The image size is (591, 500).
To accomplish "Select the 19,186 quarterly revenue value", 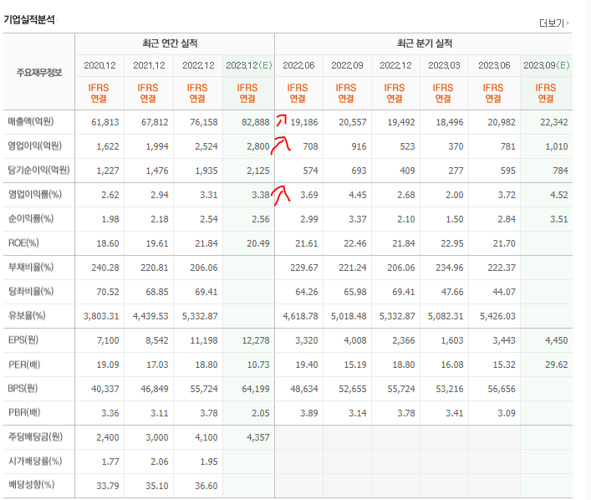I will pyautogui.click(x=304, y=122).
